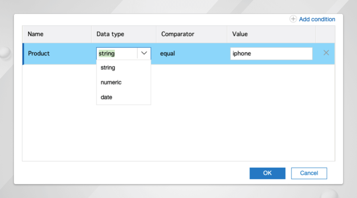Choose the string option from the list
Screen dimensions: 357x198
coord(108,68)
